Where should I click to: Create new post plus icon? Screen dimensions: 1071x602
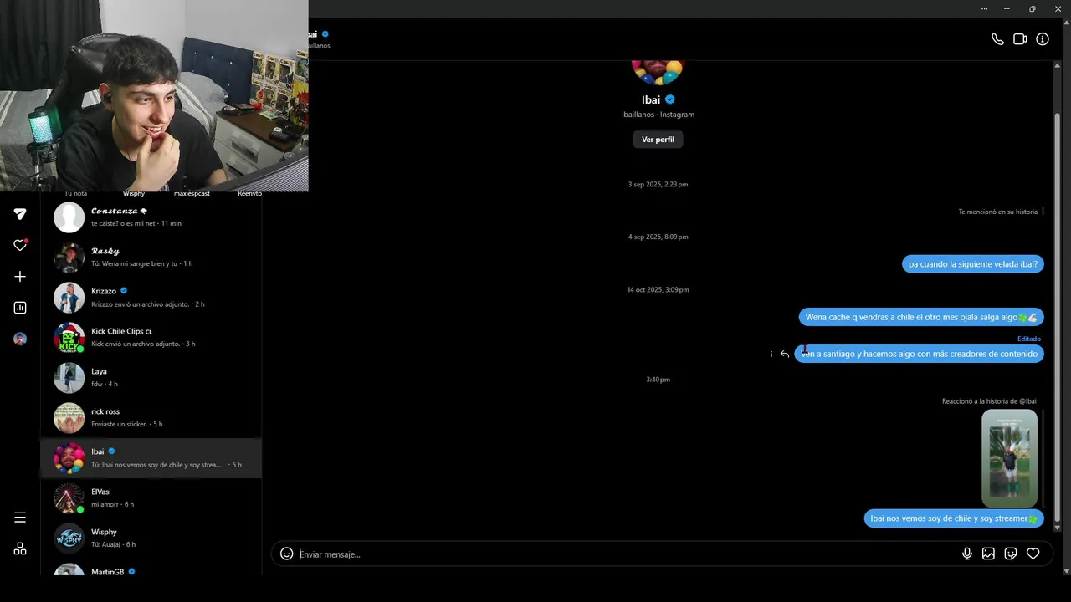20,277
